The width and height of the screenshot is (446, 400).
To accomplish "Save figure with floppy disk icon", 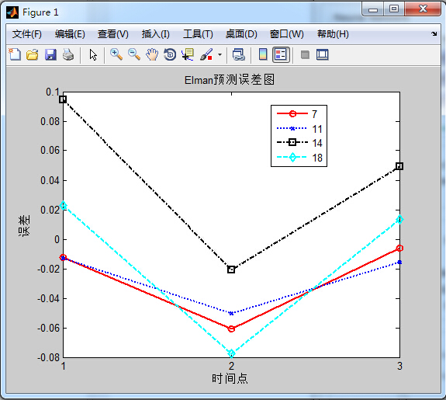I will 50,54.
